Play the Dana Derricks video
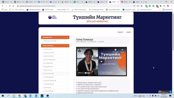Viewport: 174px width, 98px height. (101, 62)
